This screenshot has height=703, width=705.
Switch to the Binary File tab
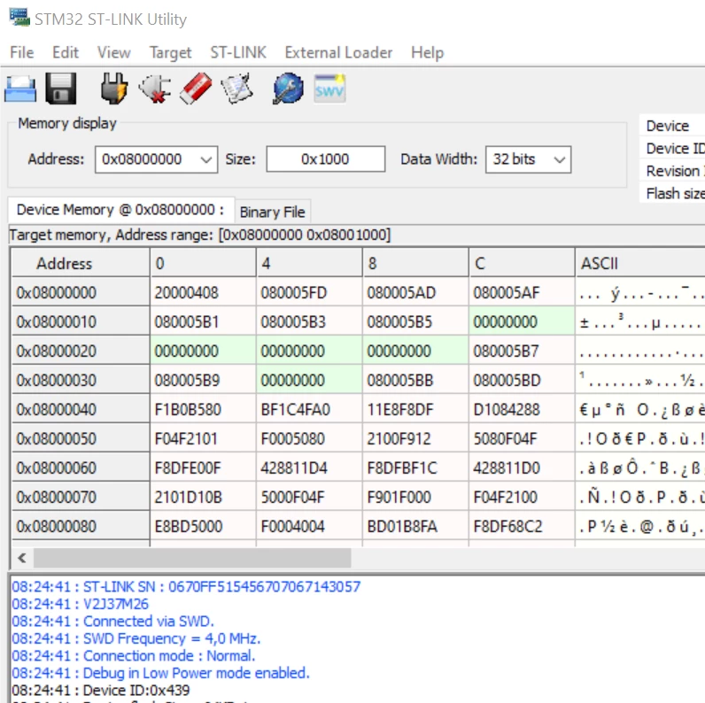coord(273,212)
